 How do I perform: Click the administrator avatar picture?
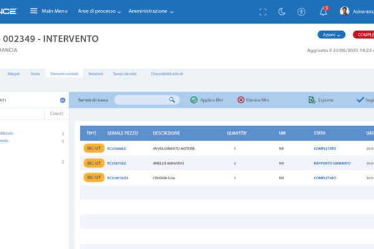tap(345, 11)
